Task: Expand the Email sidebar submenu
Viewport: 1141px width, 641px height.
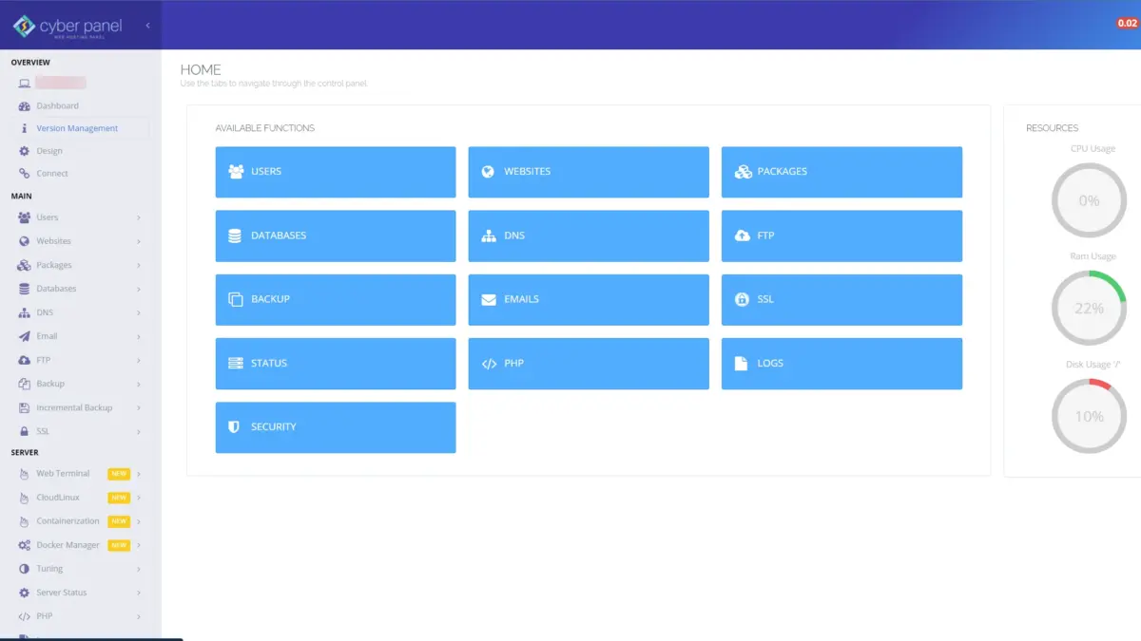Action: [x=46, y=335]
